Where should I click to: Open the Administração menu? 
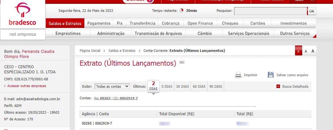111,33
